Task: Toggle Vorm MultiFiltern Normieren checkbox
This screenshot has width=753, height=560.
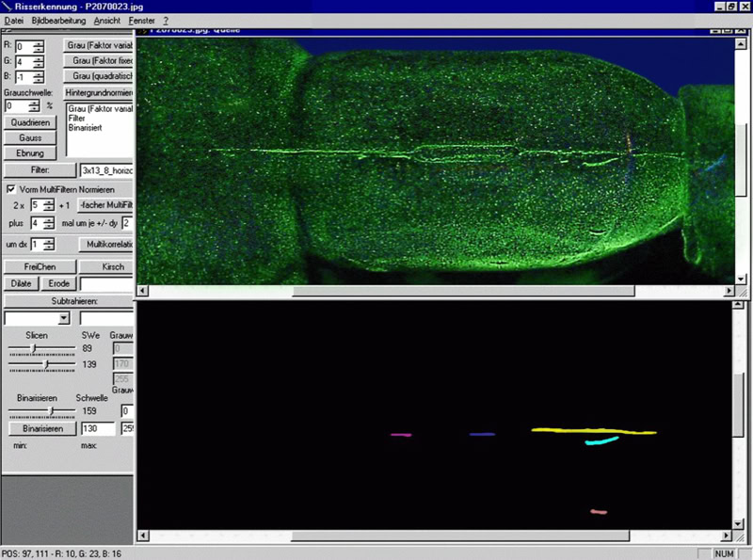Action: point(10,189)
